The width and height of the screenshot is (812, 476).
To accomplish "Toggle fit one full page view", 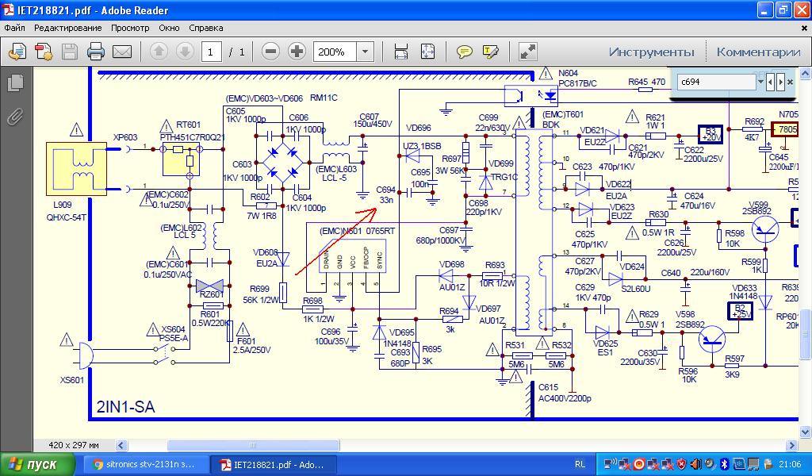I will [x=427, y=52].
